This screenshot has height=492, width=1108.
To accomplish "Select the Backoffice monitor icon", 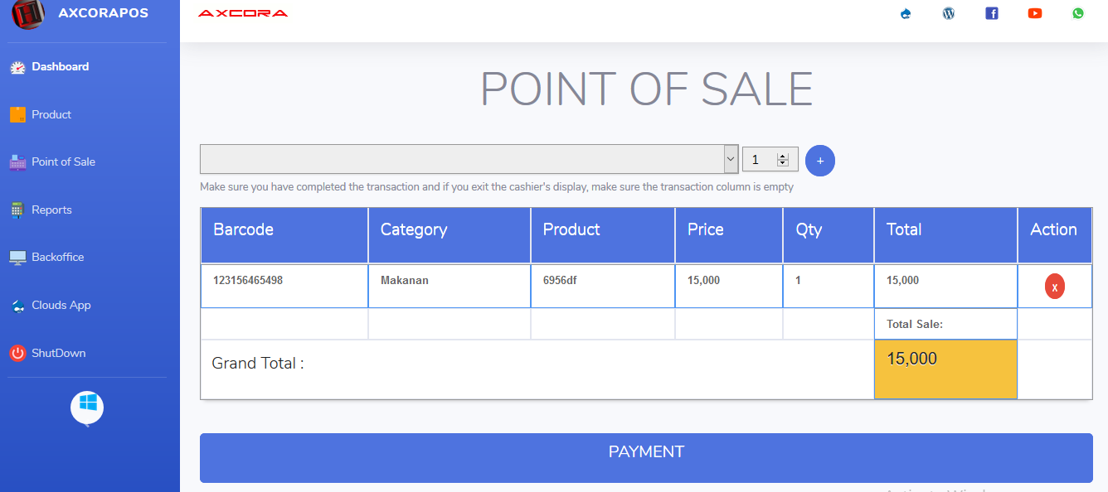I will [18, 257].
